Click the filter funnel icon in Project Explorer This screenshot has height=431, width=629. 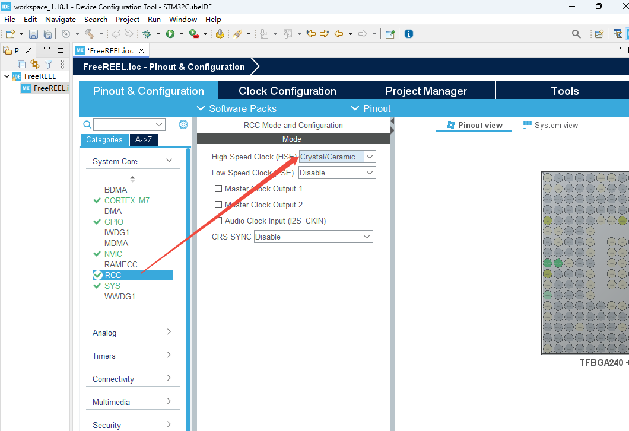click(49, 64)
